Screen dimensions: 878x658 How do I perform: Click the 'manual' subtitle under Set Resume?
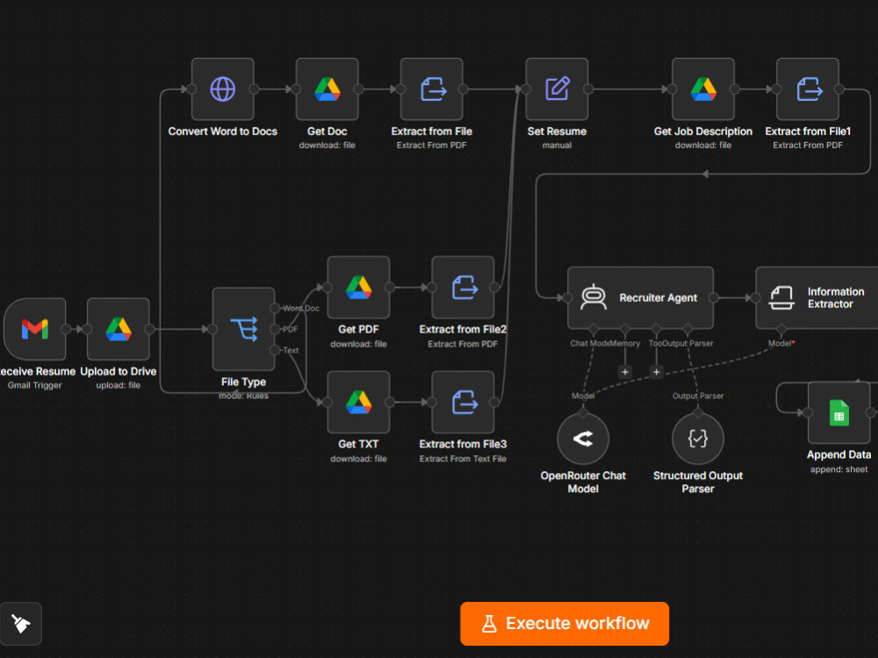(x=558, y=145)
